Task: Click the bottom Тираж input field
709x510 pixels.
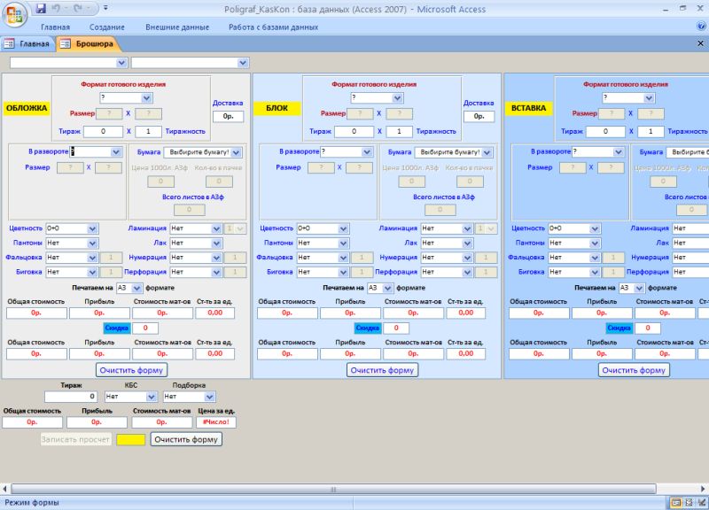Action: (x=71, y=397)
